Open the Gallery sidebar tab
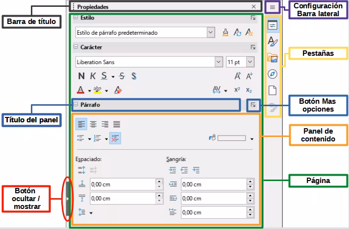The width and height of the screenshot is (349, 229). (x=273, y=58)
